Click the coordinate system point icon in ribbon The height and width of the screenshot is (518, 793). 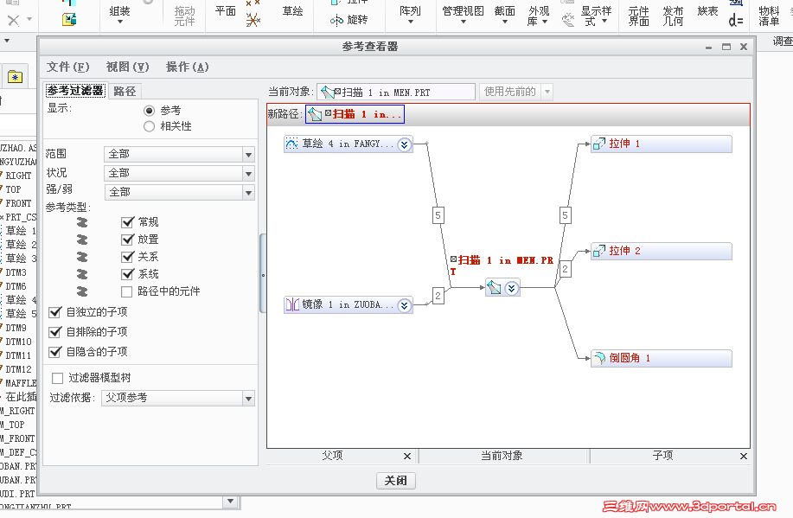(x=253, y=20)
